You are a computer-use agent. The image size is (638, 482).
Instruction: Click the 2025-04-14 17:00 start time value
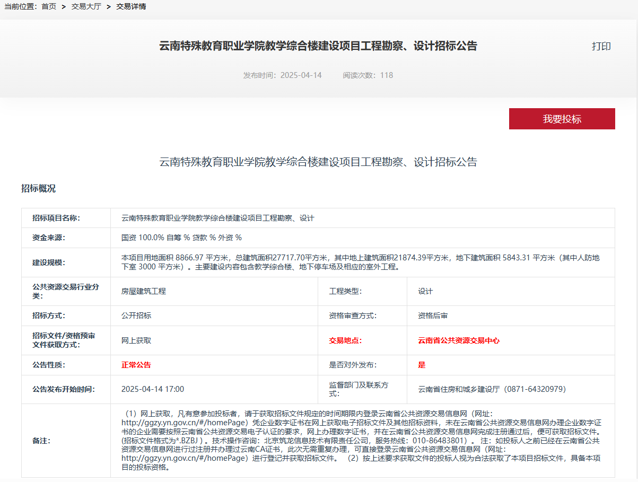pos(153,389)
